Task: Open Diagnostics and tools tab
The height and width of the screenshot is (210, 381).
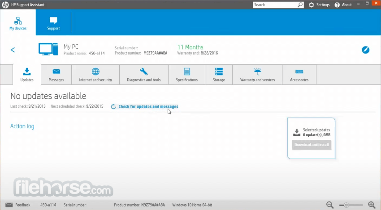Action: pyautogui.click(x=144, y=75)
